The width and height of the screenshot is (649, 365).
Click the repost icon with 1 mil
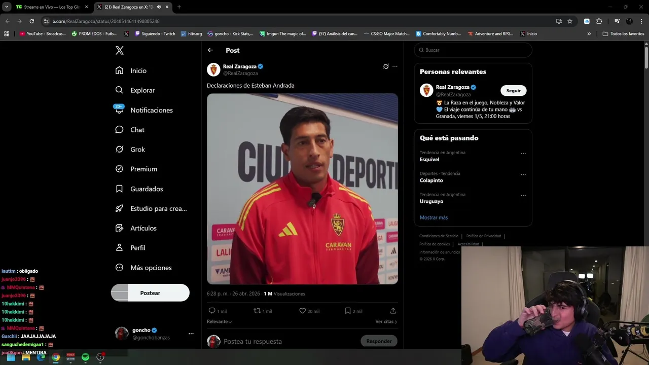pos(257,311)
